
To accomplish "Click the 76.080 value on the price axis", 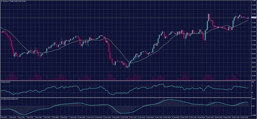I will 253,1.
